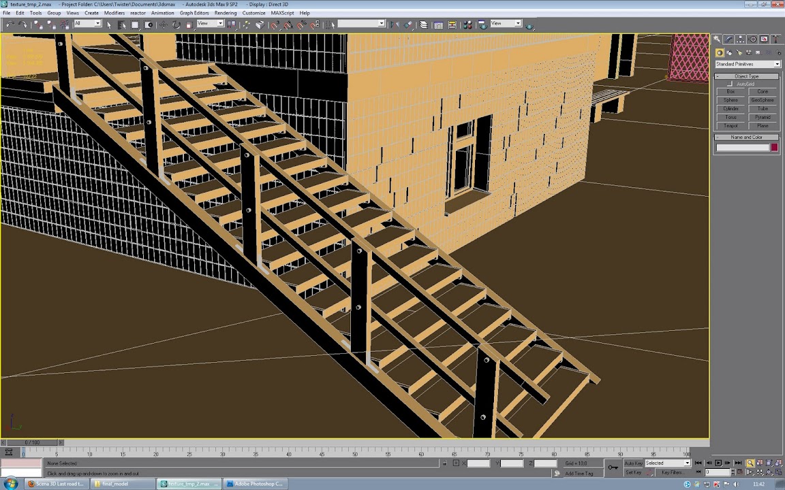Viewport: 785px width, 490px height.
Task: Open the Standard Primitives dropdown
Action: tap(747, 64)
